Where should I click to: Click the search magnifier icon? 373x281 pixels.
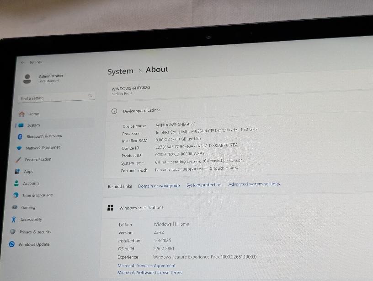90,96
